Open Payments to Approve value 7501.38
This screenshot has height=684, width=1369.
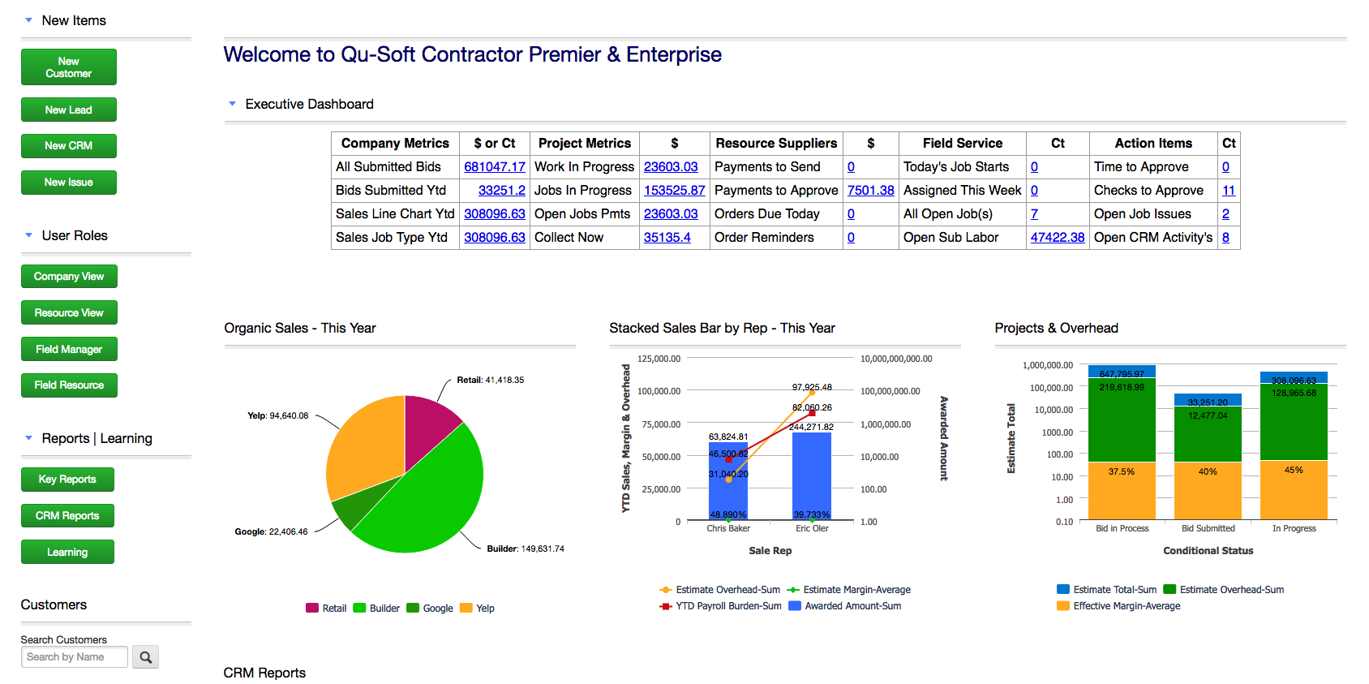point(871,190)
